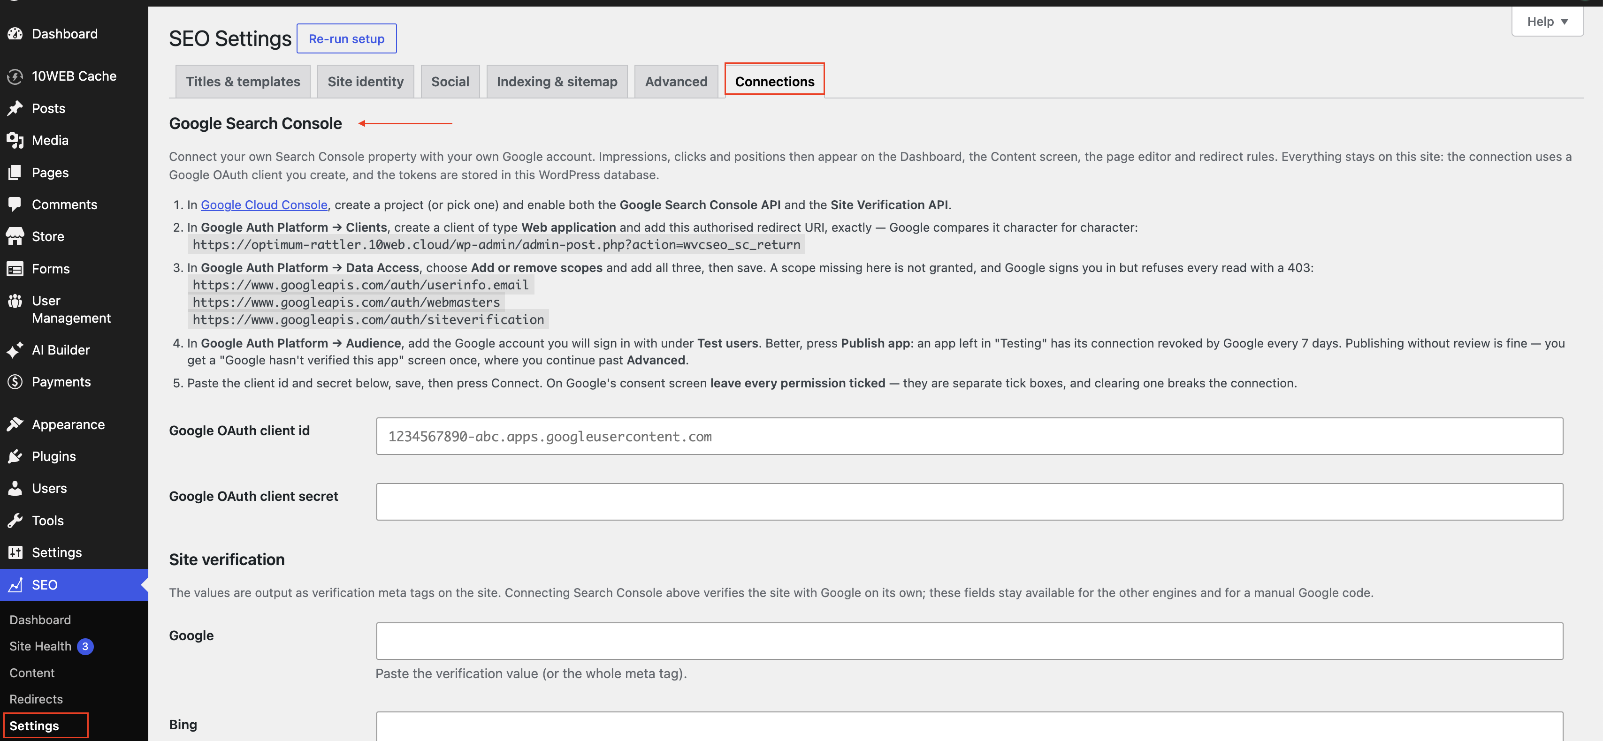The width and height of the screenshot is (1603, 741).
Task: Click the Dashboard gauge icon in sidebar
Action: (15, 34)
